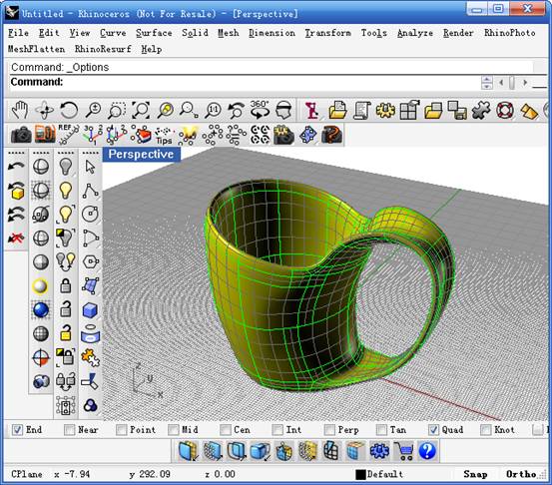Click the Default layer label
The image size is (552, 485).
pos(384,474)
